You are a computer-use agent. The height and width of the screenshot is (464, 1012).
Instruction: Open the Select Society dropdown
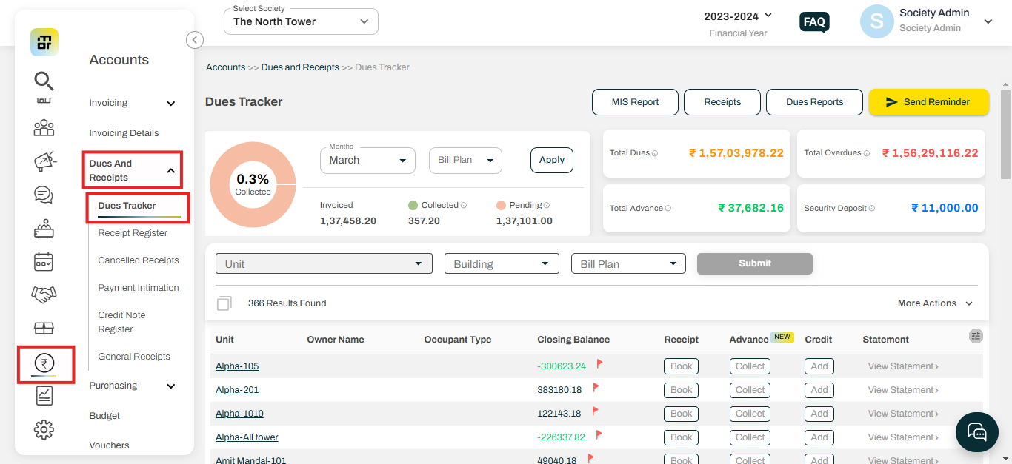point(301,21)
